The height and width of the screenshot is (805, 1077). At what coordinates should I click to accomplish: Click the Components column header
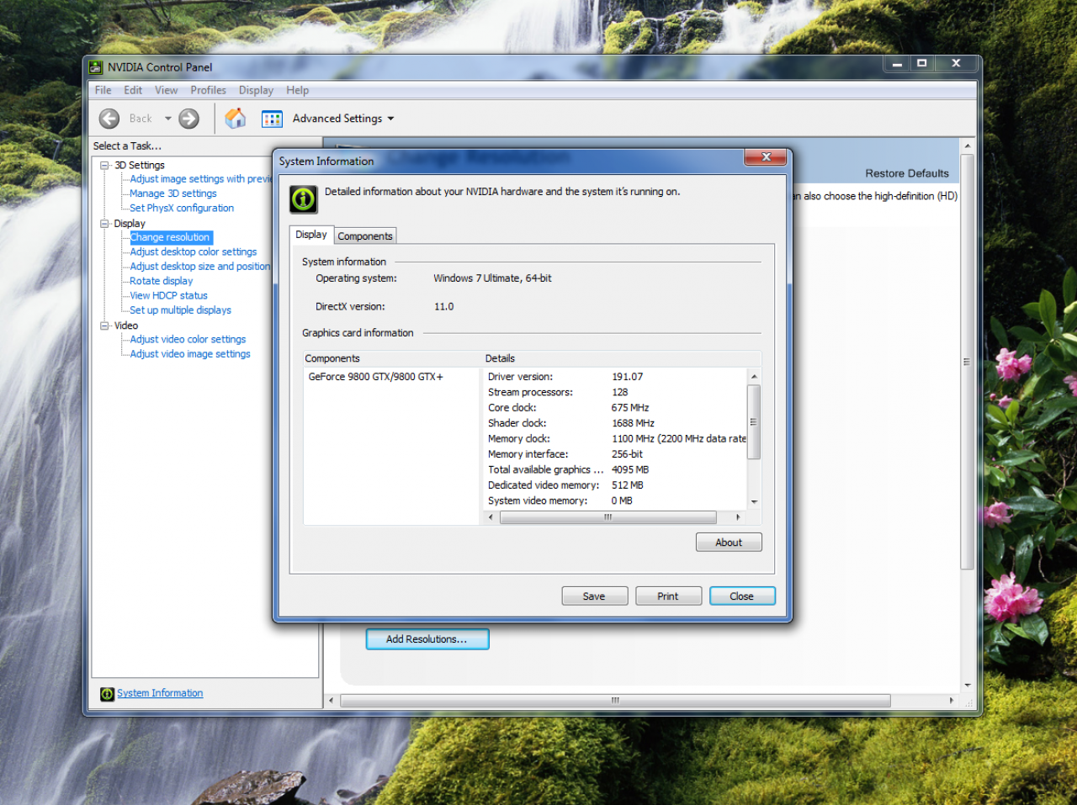click(x=392, y=358)
